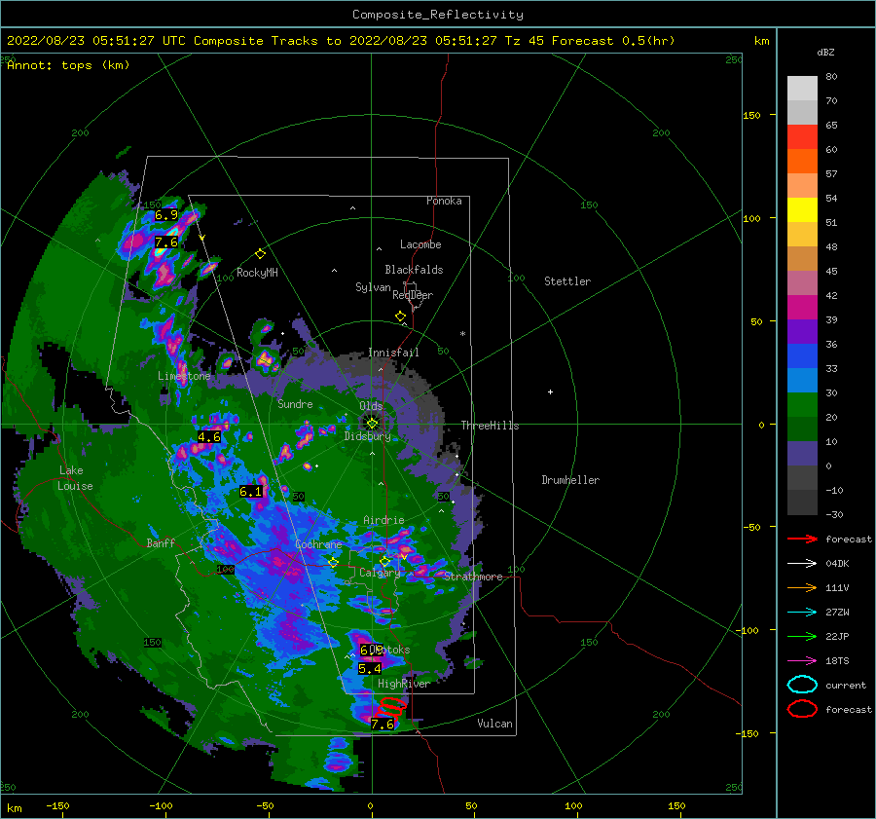Image resolution: width=876 pixels, height=819 pixels.
Task: Click the red forecast arrow in legend
Action: coord(802,539)
